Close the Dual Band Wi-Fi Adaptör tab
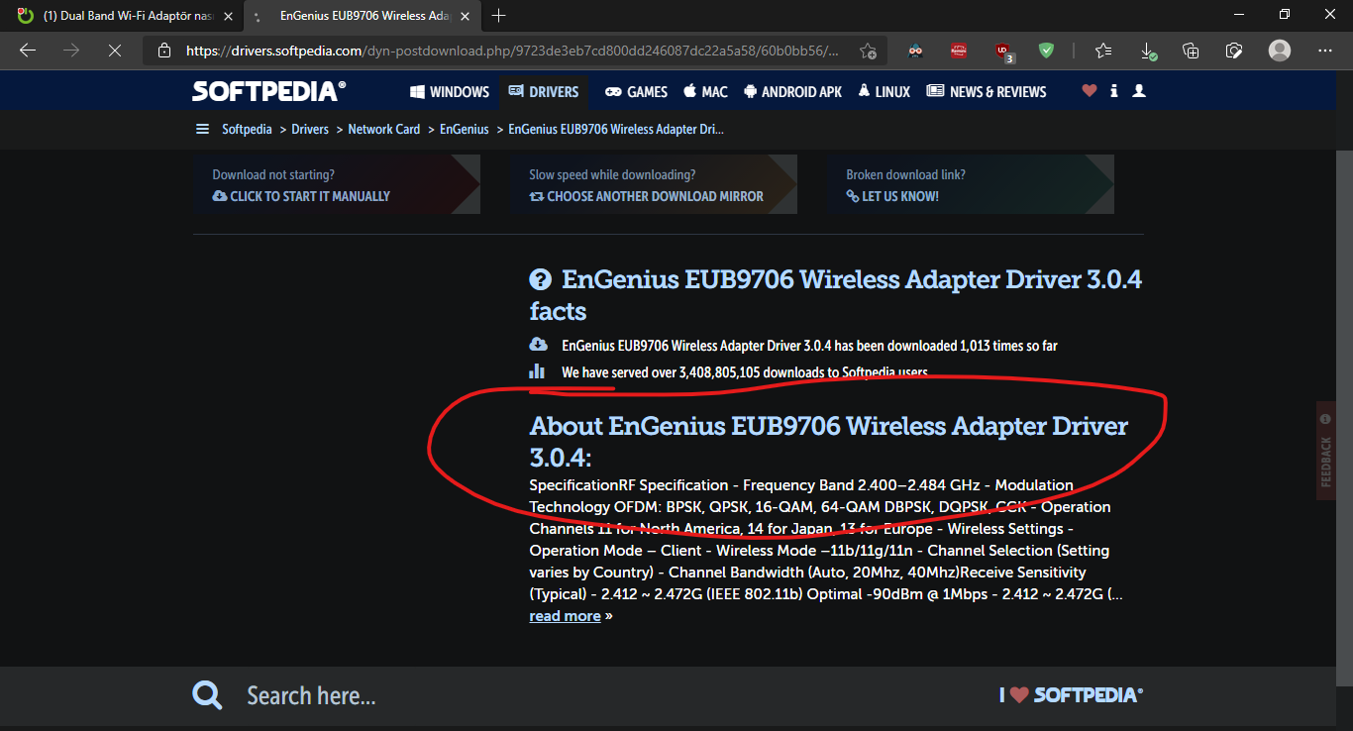Viewport: 1353px width, 731px height. (228, 16)
